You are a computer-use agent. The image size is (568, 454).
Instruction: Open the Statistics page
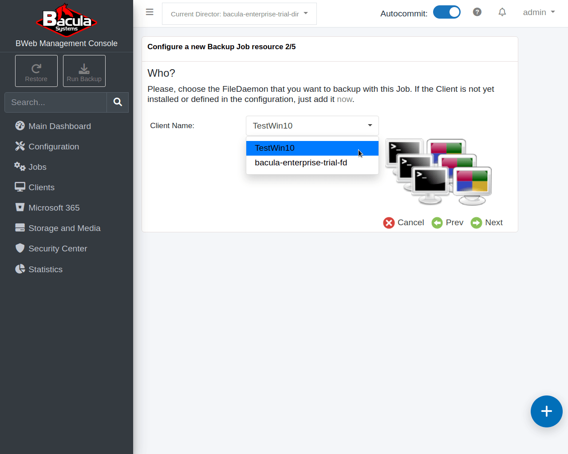pos(45,270)
